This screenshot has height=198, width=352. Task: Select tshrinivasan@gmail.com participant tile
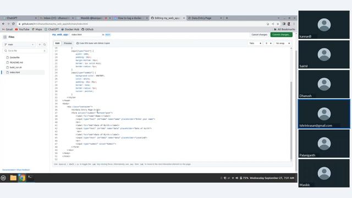tap(324, 114)
